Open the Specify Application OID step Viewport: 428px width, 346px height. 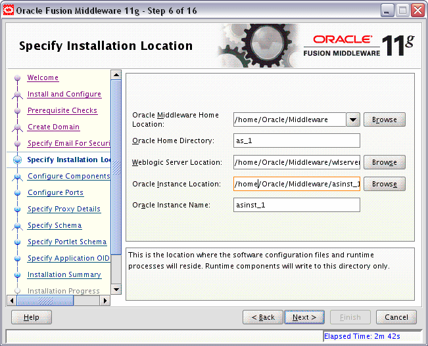click(x=68, y=258)
